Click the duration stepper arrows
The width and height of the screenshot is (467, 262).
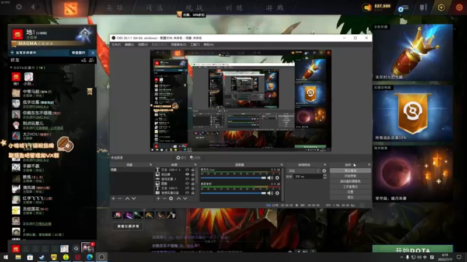[325, 176]
